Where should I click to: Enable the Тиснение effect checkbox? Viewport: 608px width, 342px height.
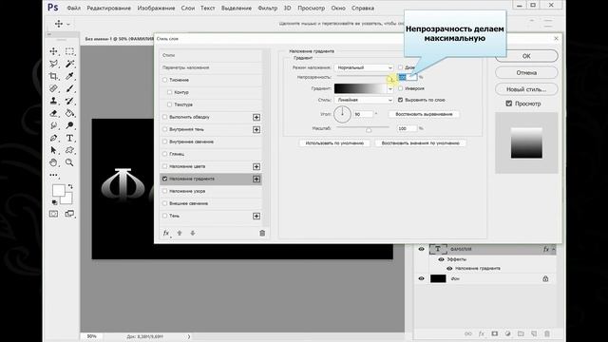click(164, 80)
